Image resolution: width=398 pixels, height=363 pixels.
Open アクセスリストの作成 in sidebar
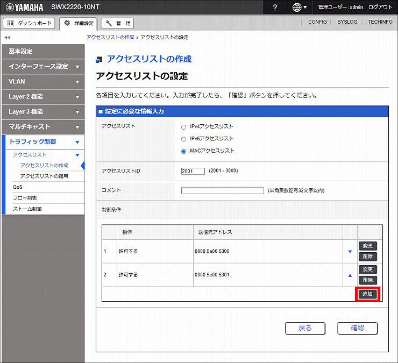click(x=44, y=166)
